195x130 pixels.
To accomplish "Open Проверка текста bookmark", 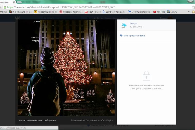I will (x=71, y=12).
